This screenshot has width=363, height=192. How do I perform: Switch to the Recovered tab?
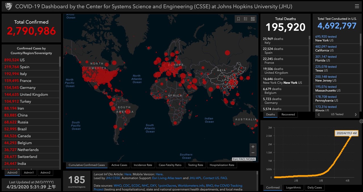pos(288,114)
